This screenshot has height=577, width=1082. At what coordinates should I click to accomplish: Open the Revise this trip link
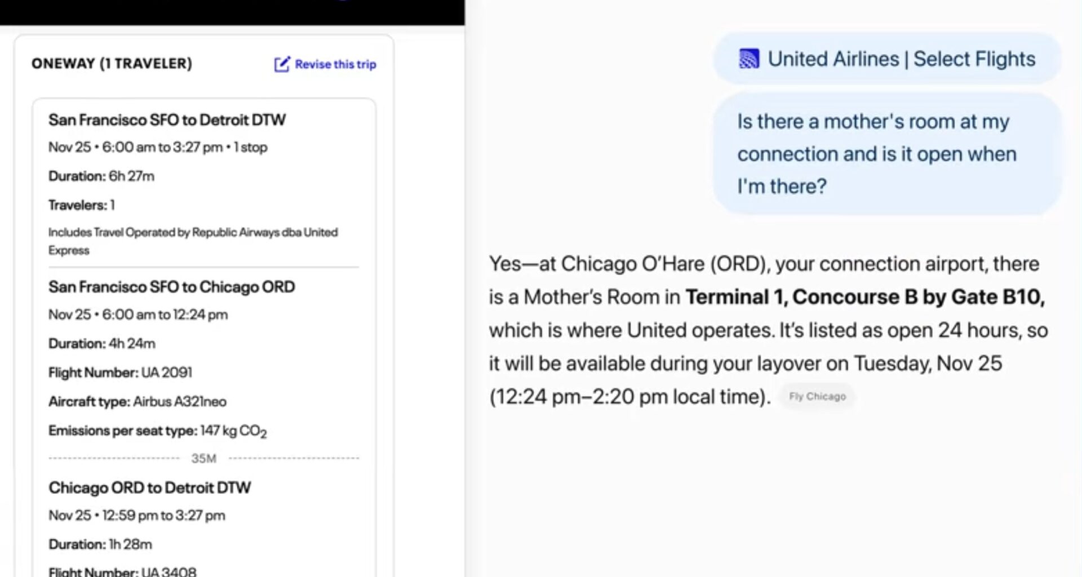[335, 64]
